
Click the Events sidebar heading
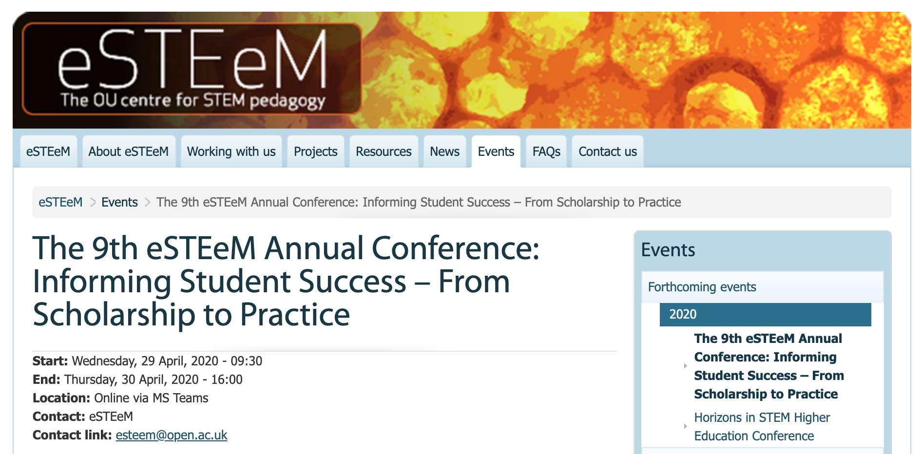[x=668, y=250]
